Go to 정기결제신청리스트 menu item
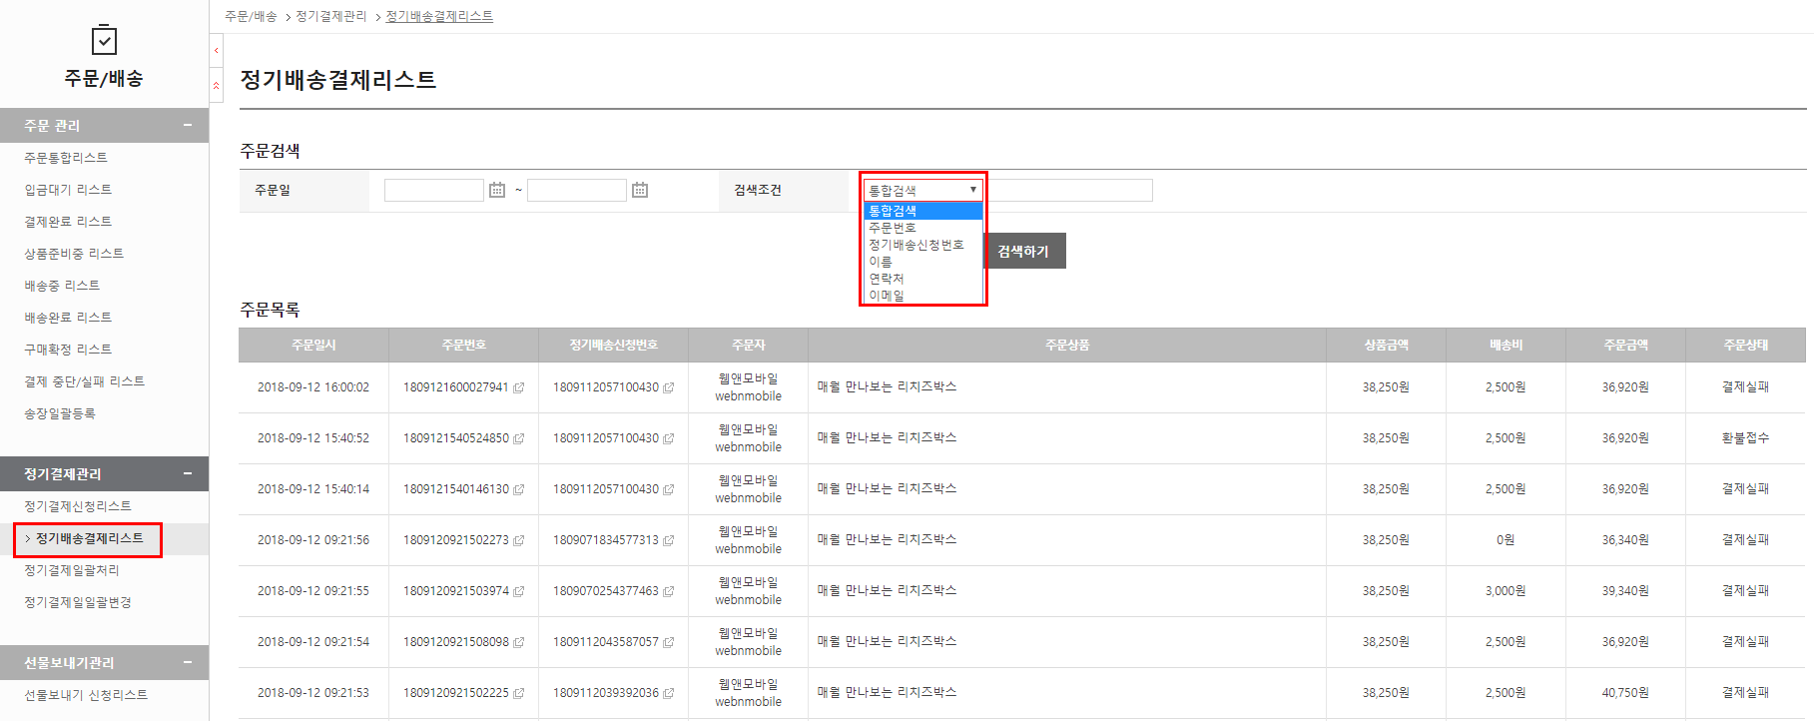1814x721 pixels. tap(78, 506)
